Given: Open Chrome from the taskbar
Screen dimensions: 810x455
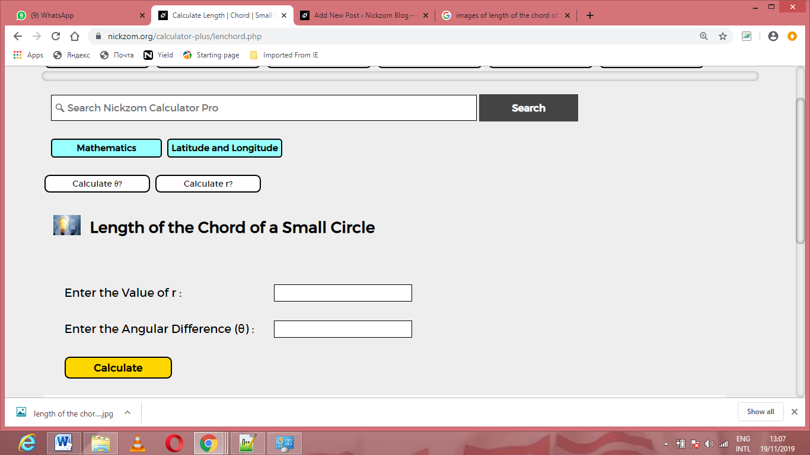Looking at the screenshot, I should [209, 443].
